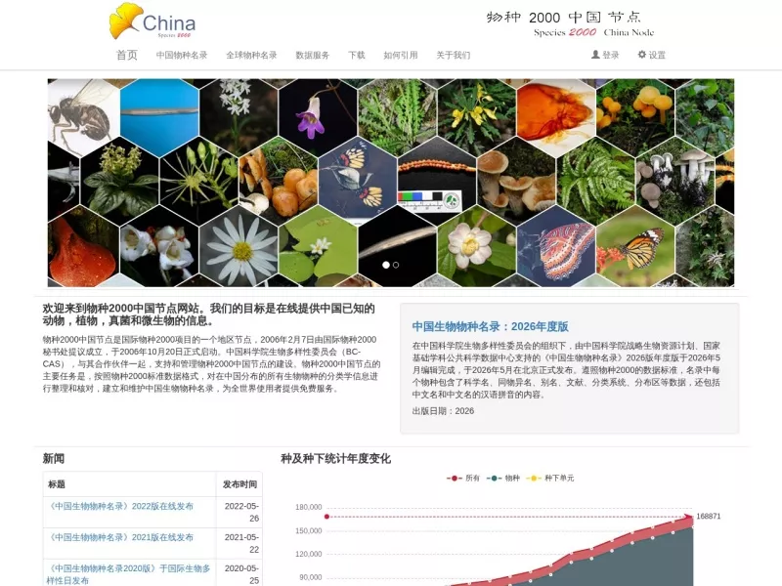Go to the 下载 page
This screenshot has width=782, height=586.
tap(357, 55)
